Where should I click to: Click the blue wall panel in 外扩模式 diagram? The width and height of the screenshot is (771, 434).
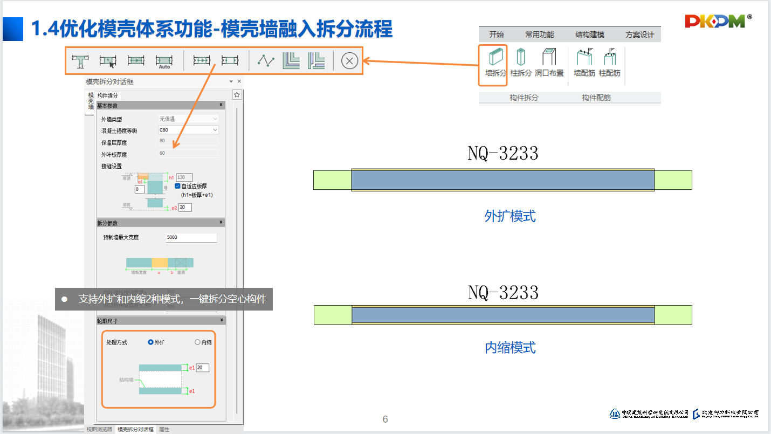pos(502,180)
